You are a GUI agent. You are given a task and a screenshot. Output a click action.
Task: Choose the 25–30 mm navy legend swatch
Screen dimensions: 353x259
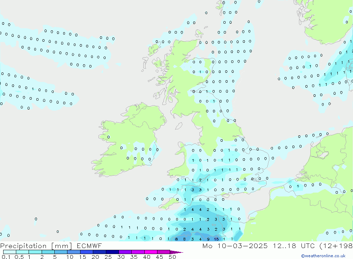click(112, 252)
